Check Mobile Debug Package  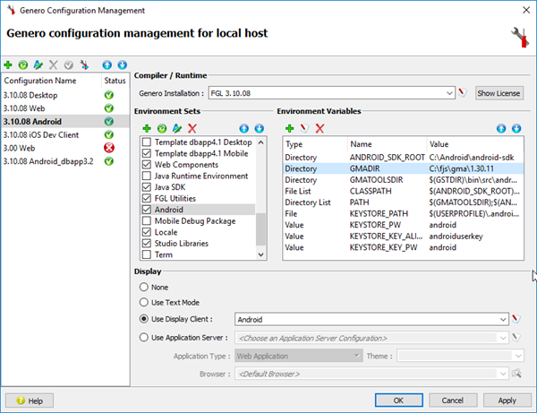tap(147, 220)
